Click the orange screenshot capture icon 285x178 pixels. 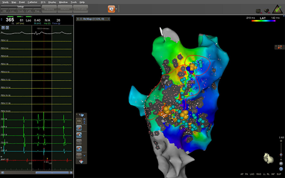coord(112,9)
